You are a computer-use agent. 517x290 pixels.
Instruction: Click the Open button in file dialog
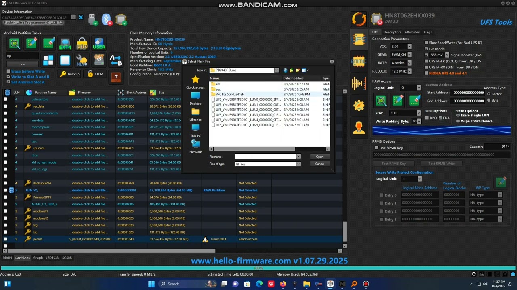pos(319,157)
